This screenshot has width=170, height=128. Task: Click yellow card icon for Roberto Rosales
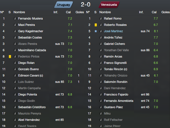click(96, 25)
